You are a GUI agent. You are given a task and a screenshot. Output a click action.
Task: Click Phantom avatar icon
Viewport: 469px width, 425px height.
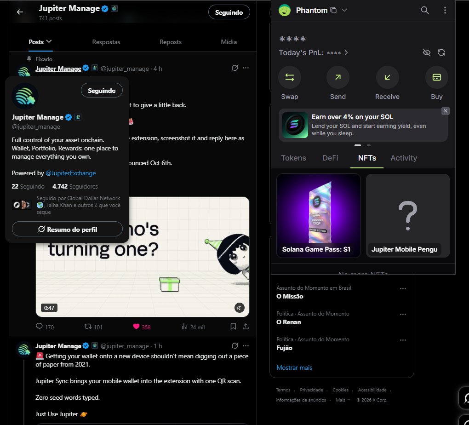[285, 10]
